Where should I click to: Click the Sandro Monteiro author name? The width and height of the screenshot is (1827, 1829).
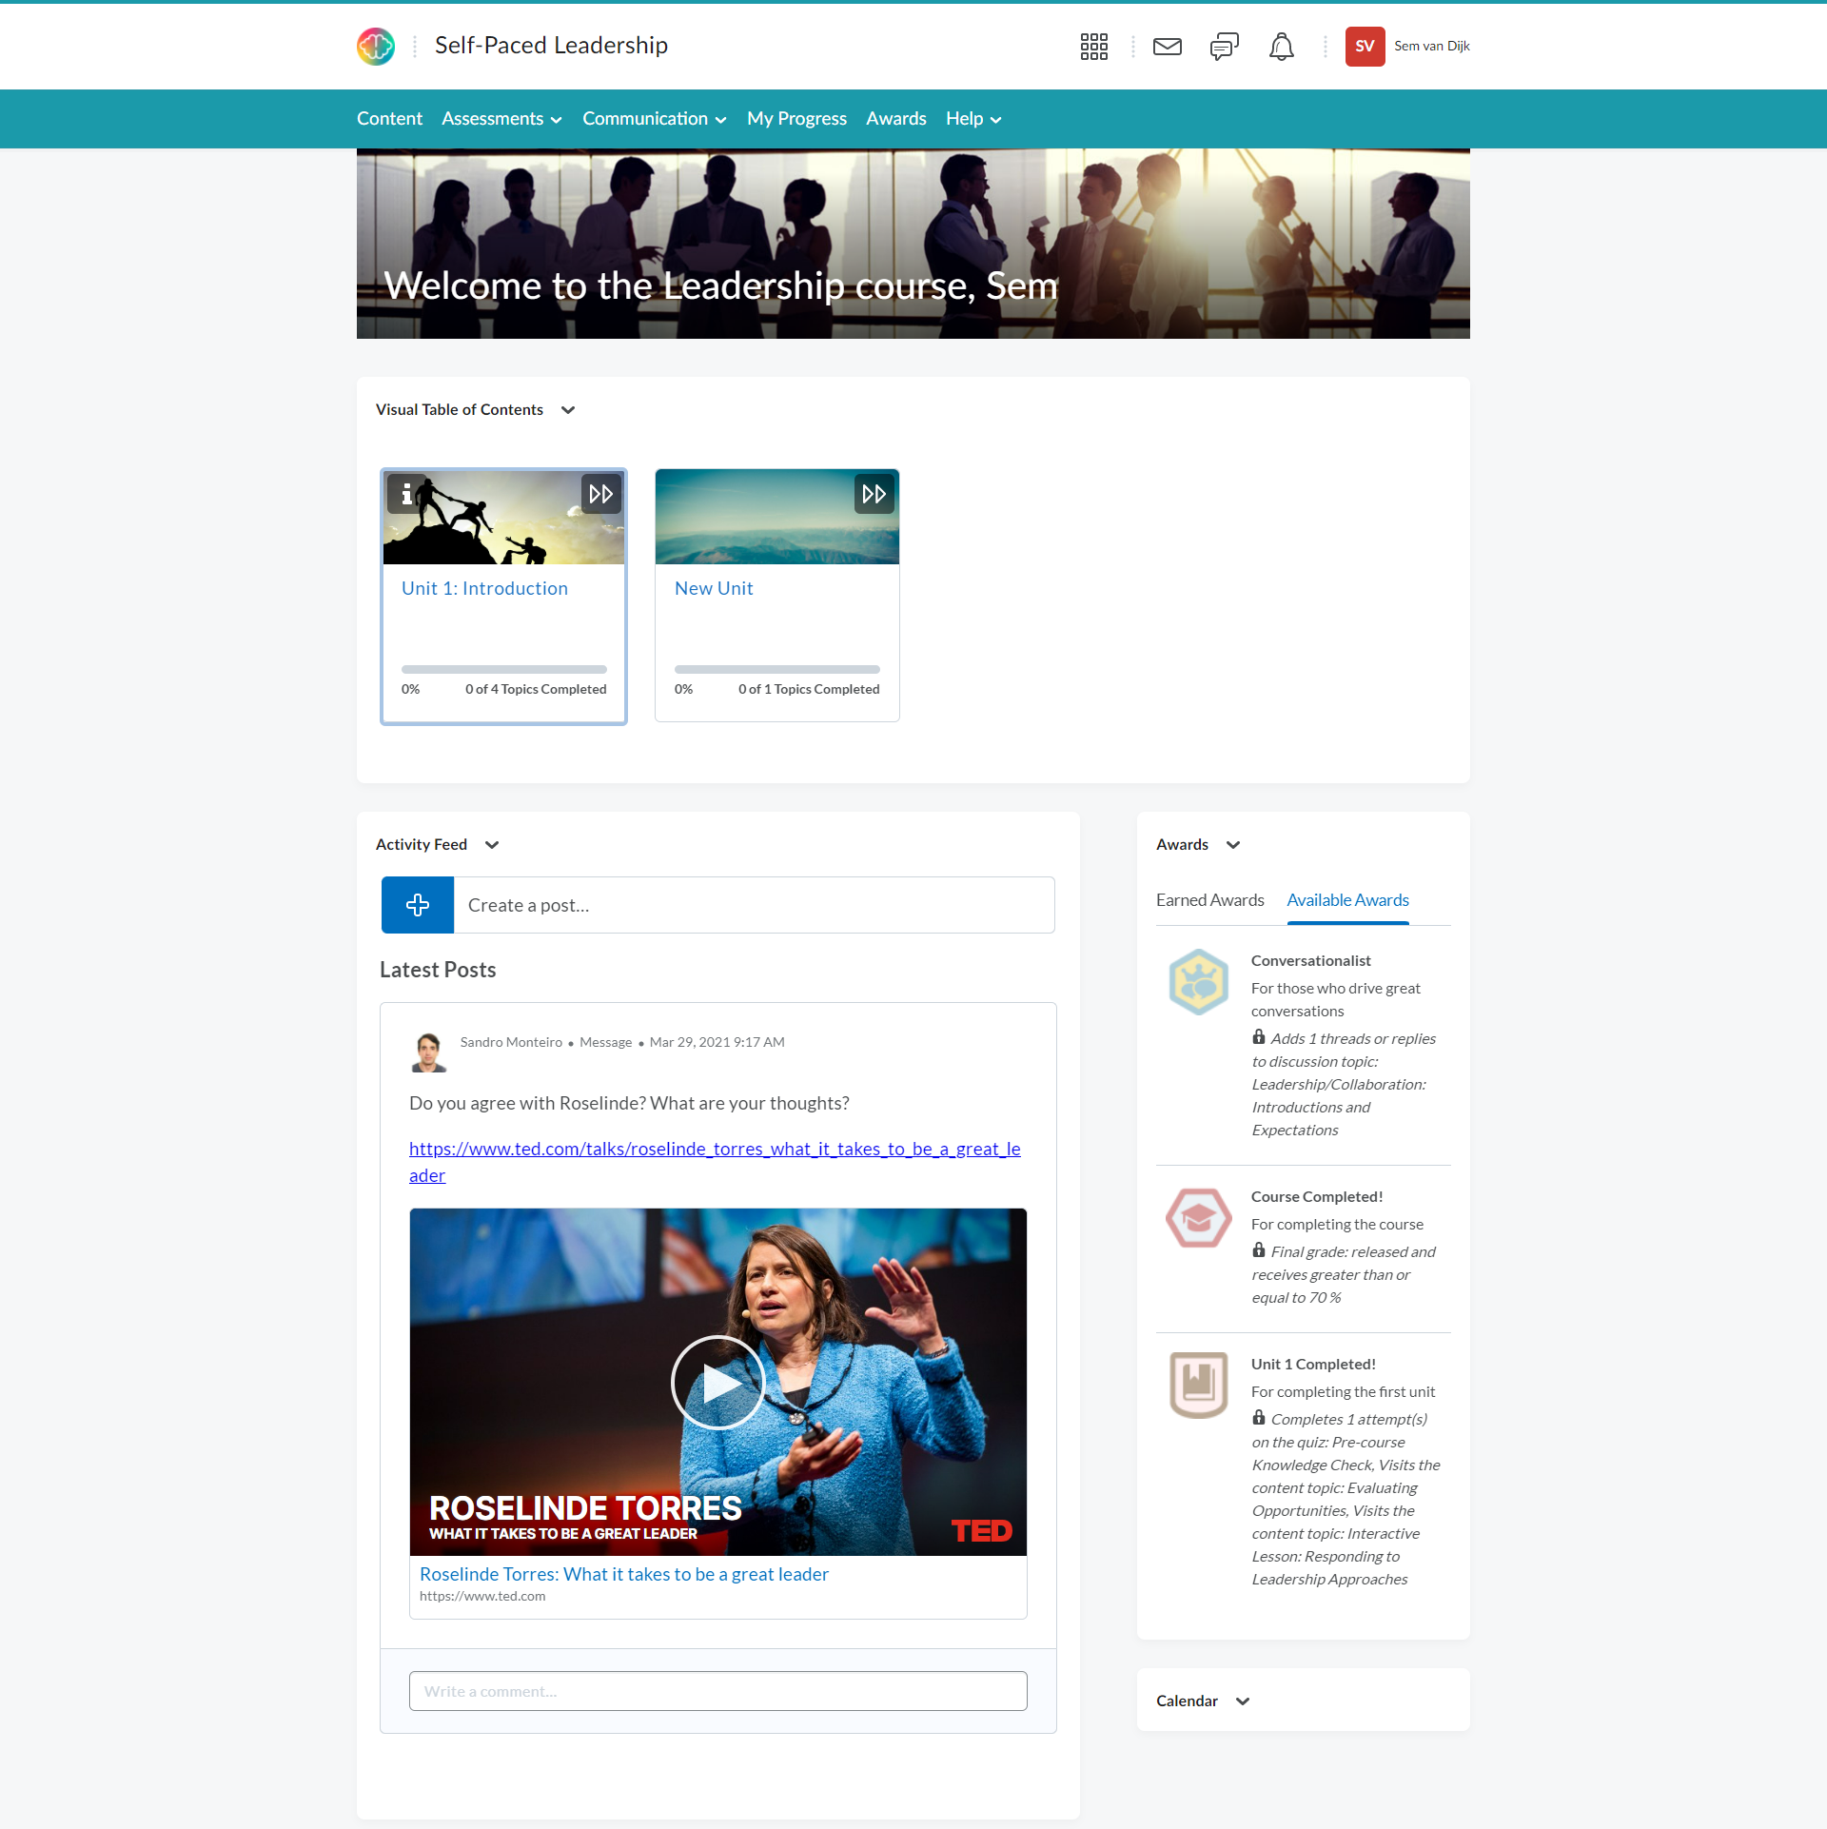pyautogui.click(x=511, y=1042)
